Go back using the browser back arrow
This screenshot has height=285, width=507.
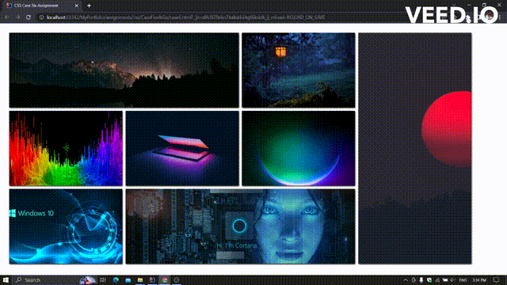[x=7, y=17]
